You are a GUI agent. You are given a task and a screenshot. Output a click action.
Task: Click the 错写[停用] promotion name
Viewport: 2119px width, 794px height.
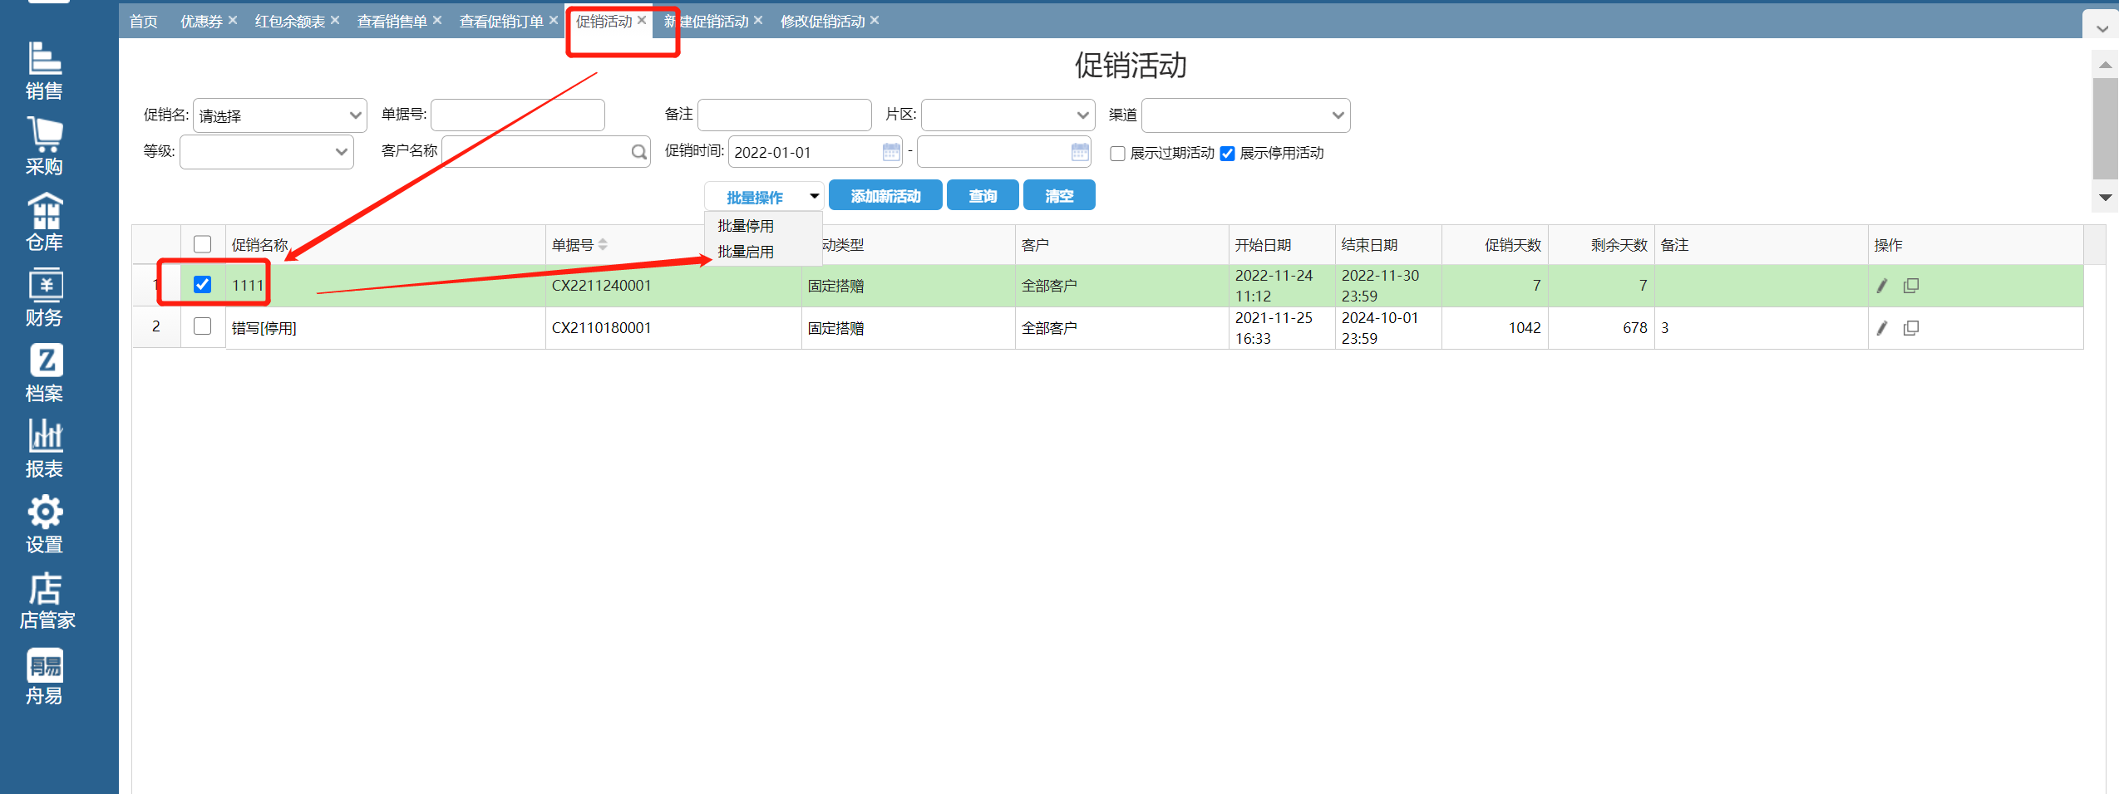264,328
